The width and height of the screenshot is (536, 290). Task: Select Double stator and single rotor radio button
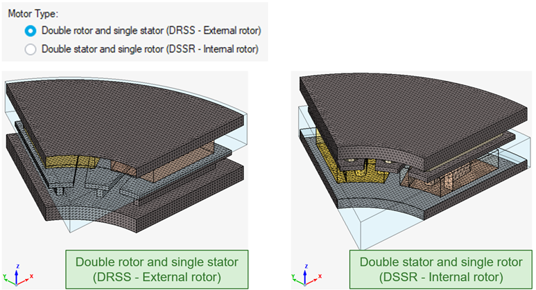click(x=30, y=49)
